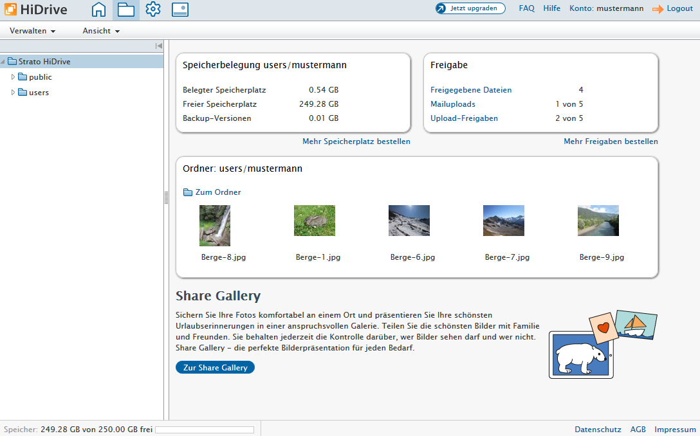700x436 pixels.
Task: Click the Jetzt upgraden button
Action: tap(470, 8)
